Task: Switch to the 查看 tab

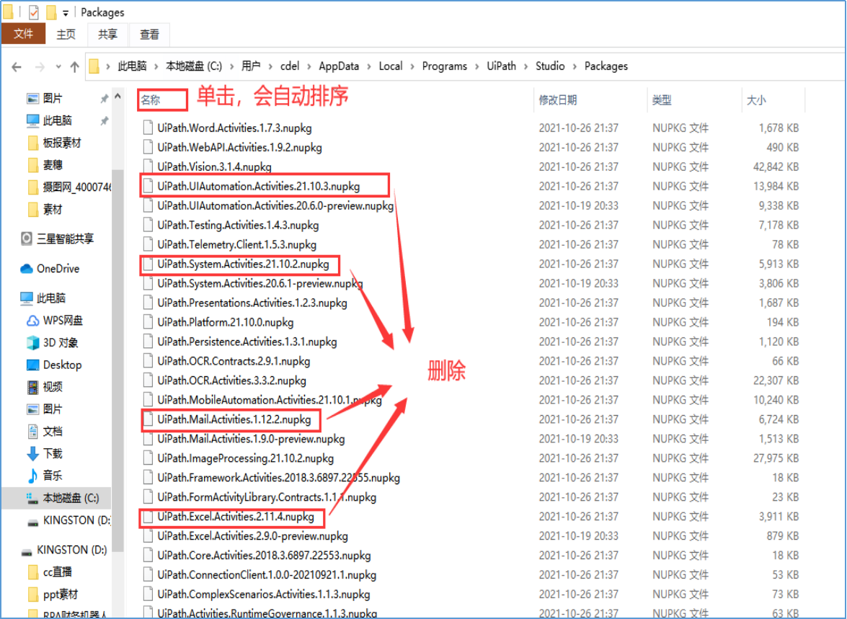Action: [x=150, y=35]
